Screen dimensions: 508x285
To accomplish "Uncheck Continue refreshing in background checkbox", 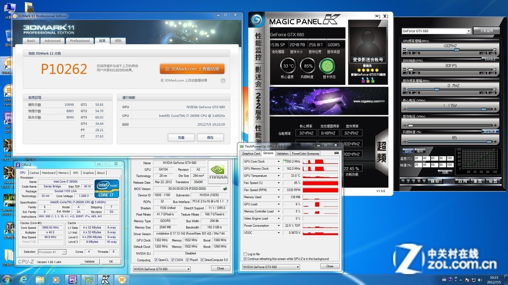I will (x=245, y=259).
